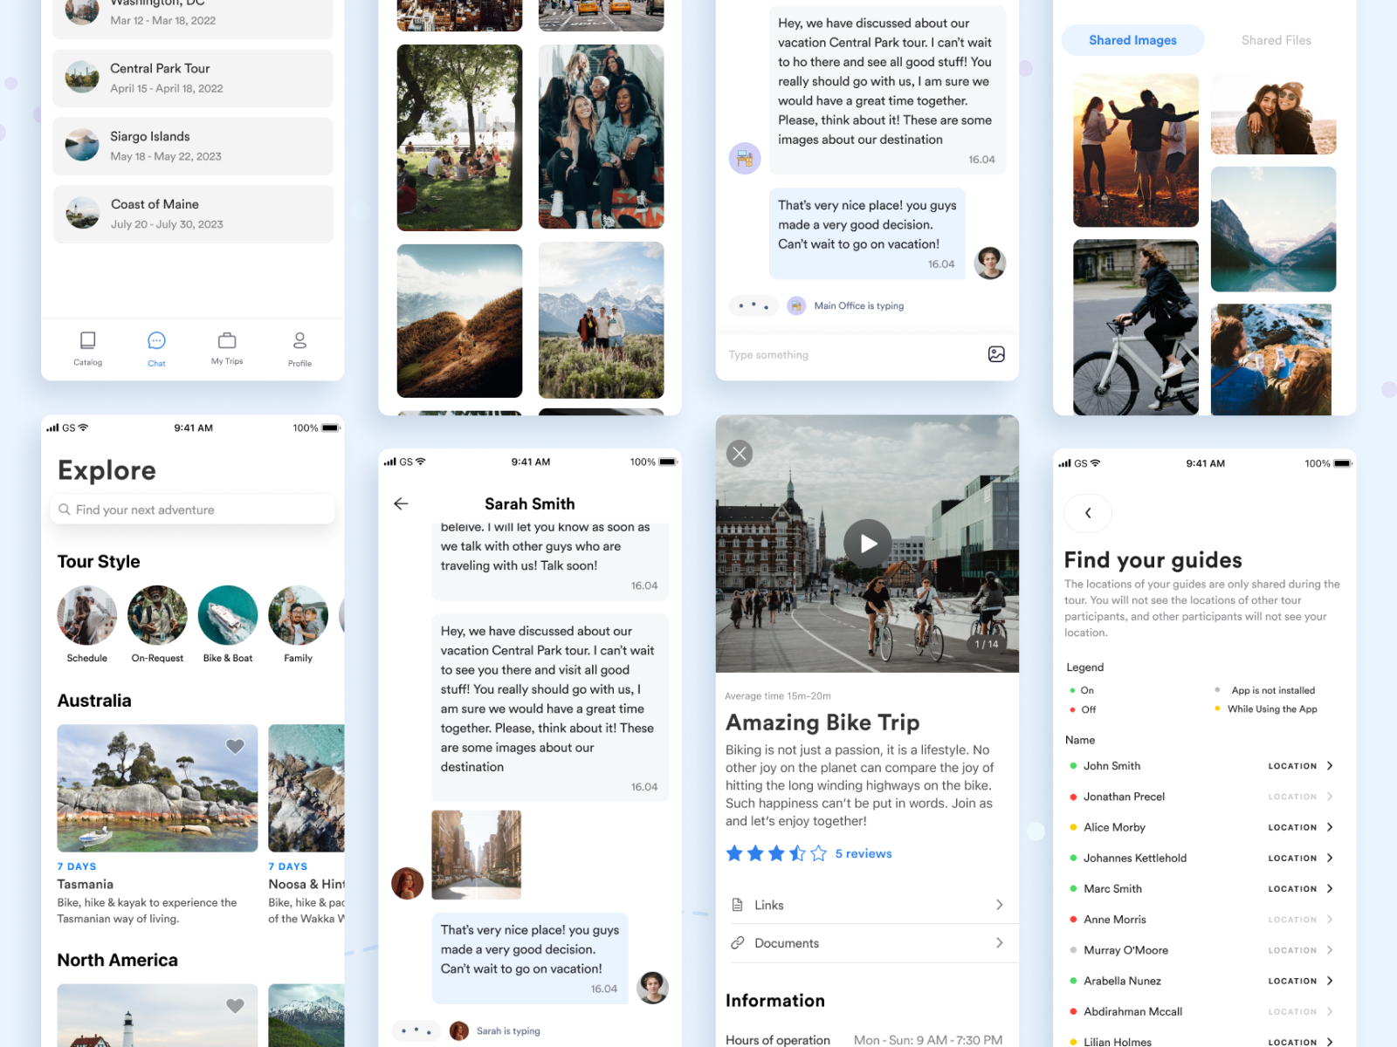Screen dimensions: 1397x1047
Task: Open the 5 reviews link
Action: coord(863,853)
